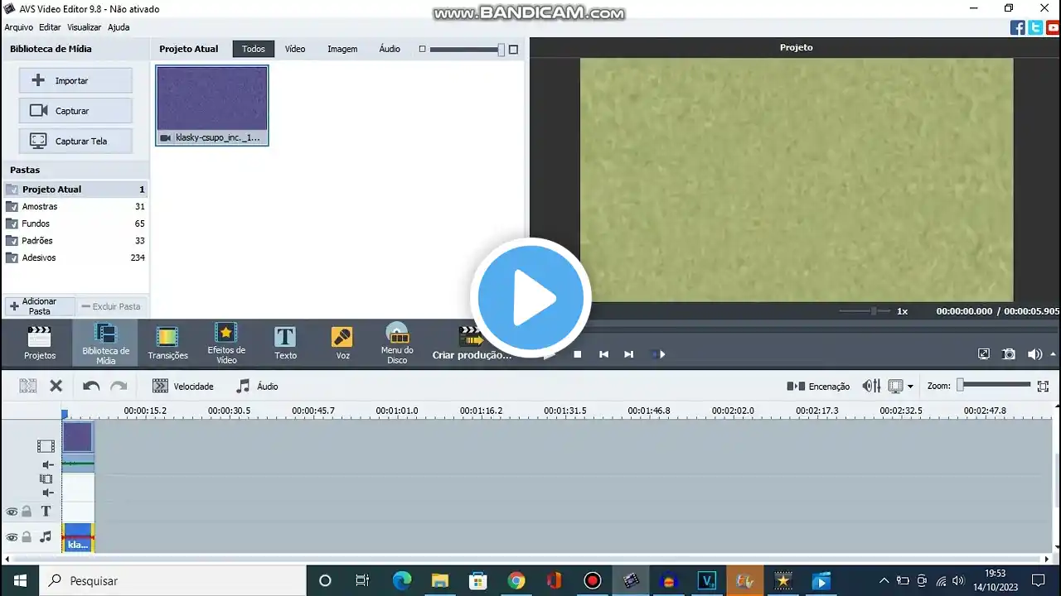Open the audio mixer icon

point(871,386)
